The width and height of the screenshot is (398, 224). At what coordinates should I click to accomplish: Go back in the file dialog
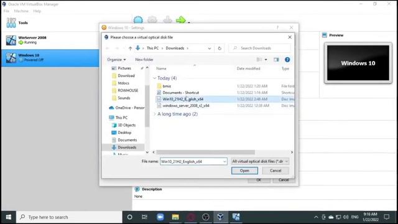(108, 49)
